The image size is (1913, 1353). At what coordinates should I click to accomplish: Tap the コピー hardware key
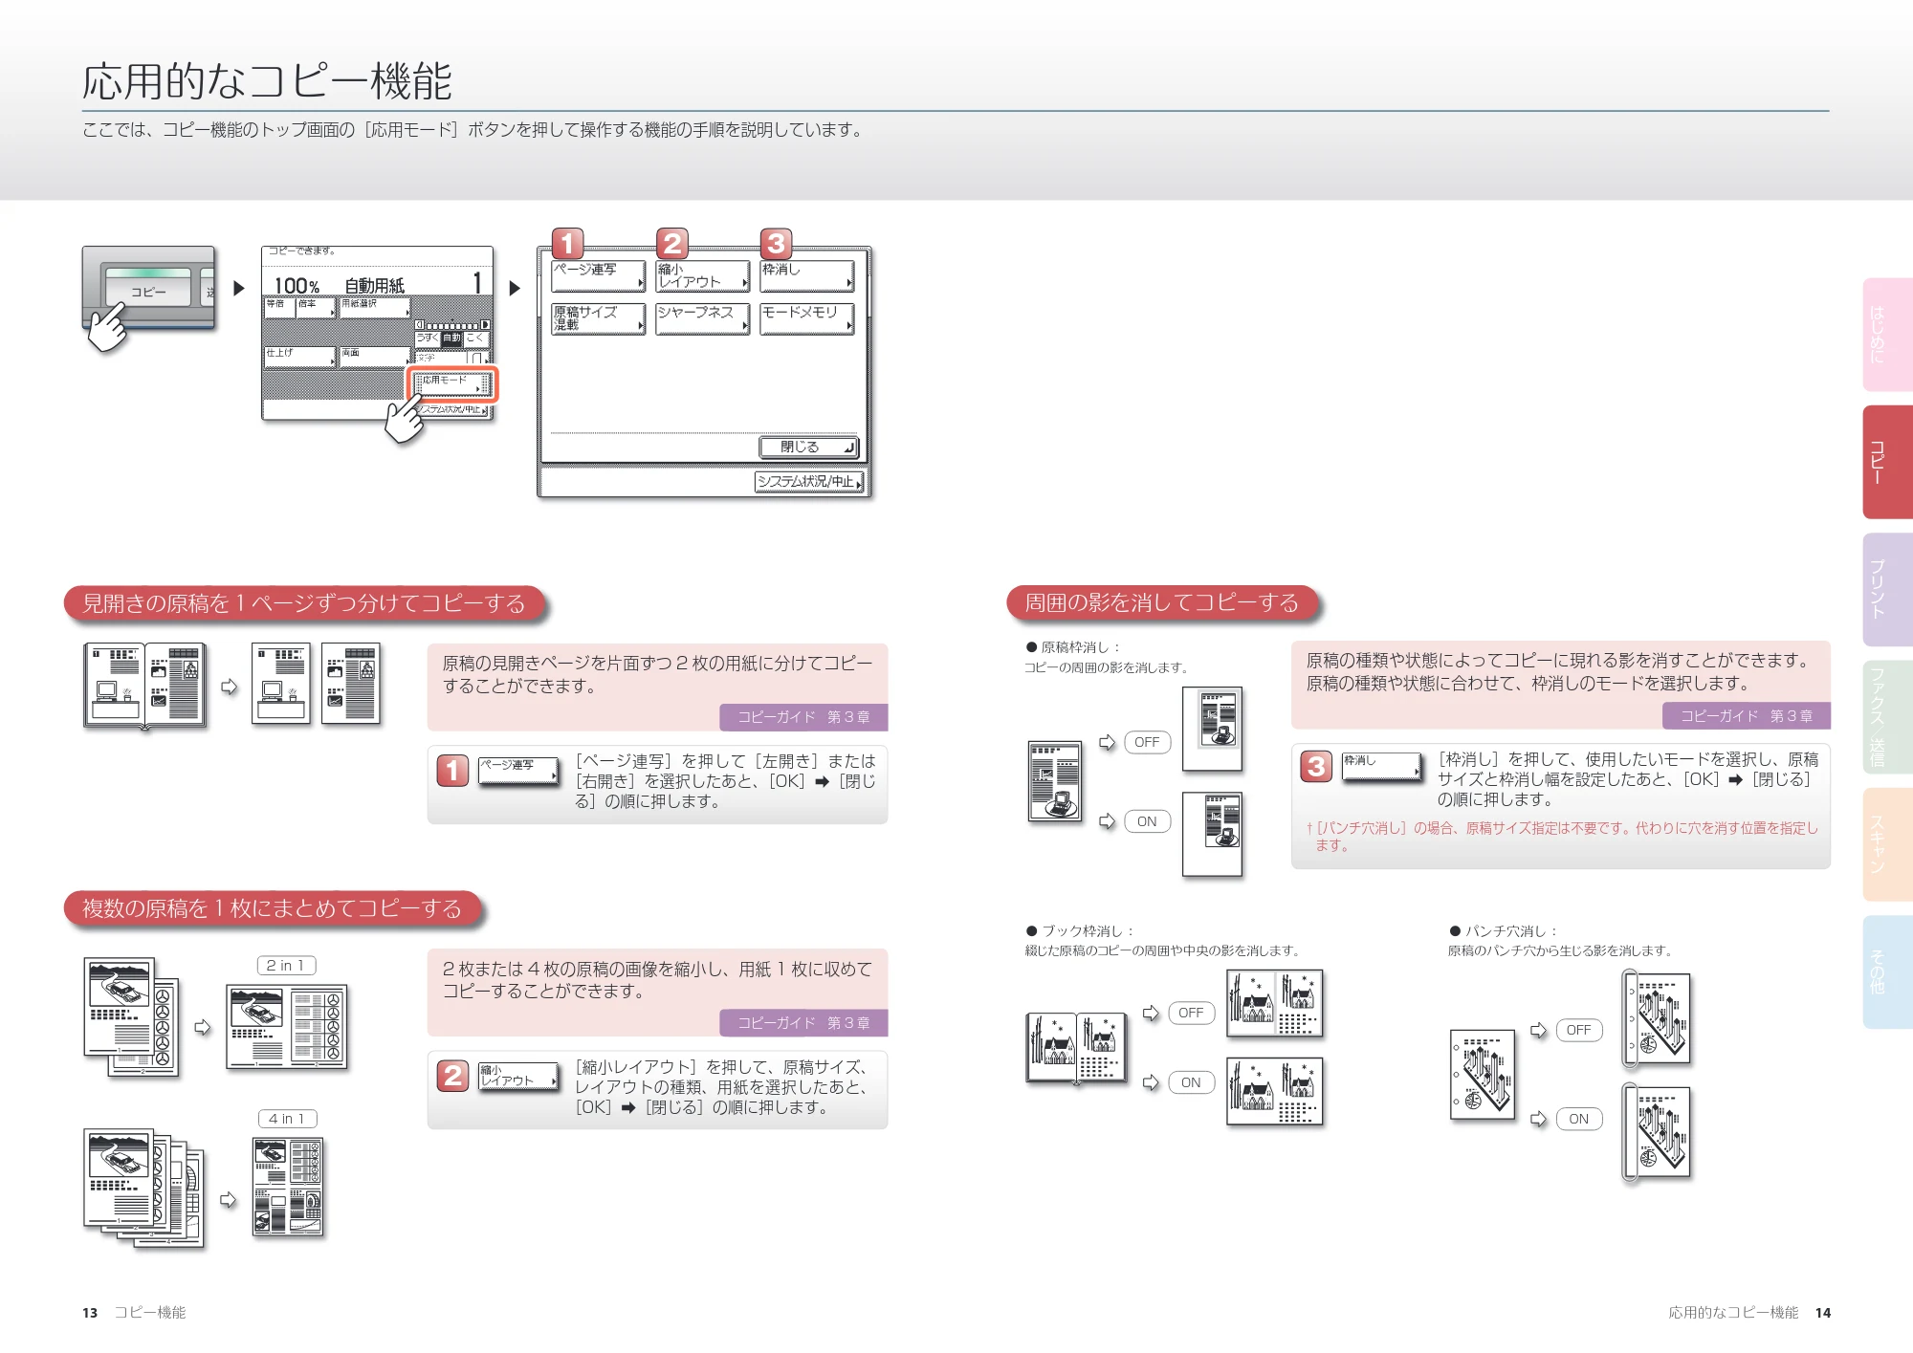[148, 289]
